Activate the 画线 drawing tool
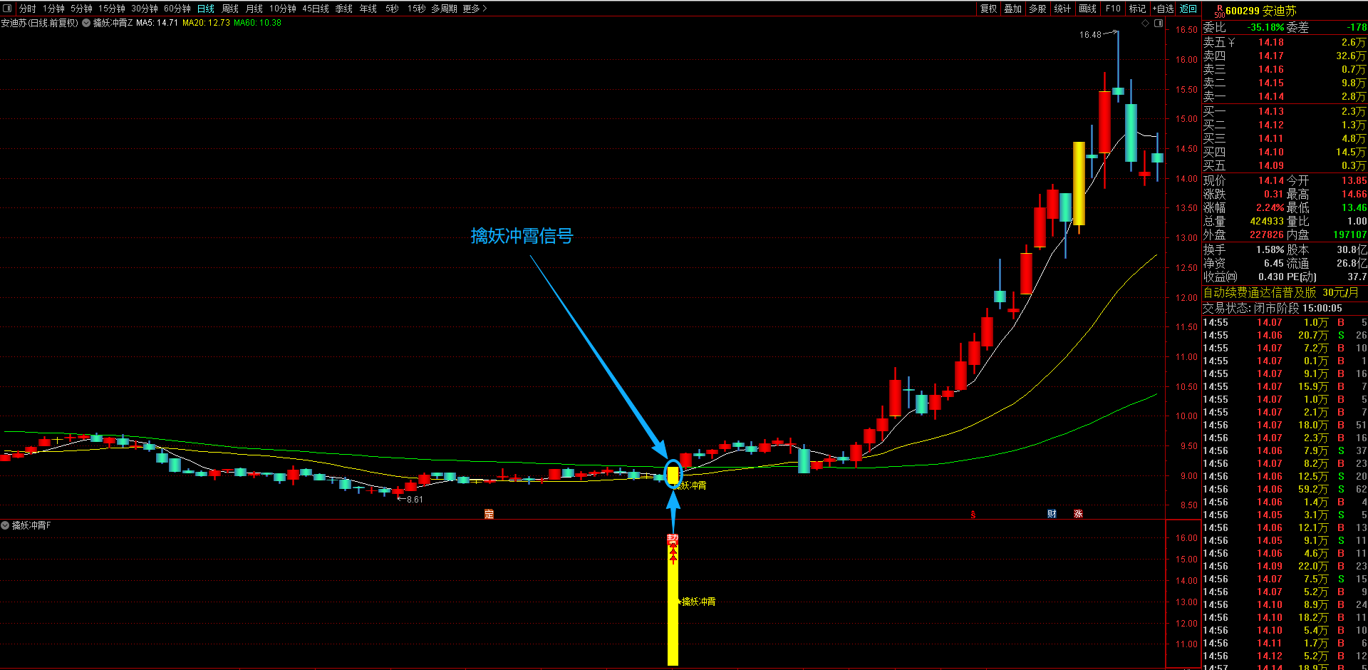Viewport: 1368px width, 670px height. tap(1088, 9)
